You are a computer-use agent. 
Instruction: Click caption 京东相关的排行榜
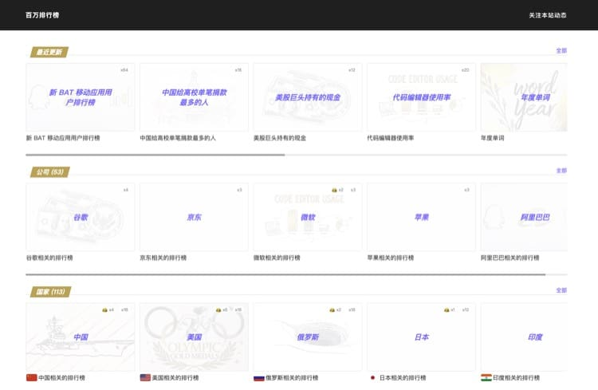163,258
